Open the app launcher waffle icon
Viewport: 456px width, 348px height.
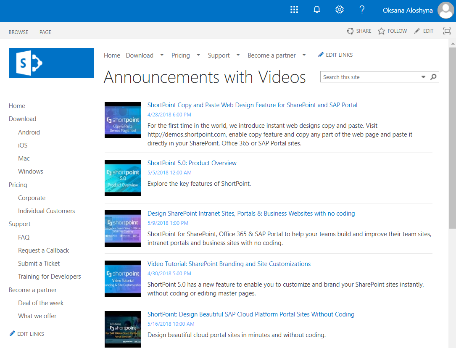(294, 9)
